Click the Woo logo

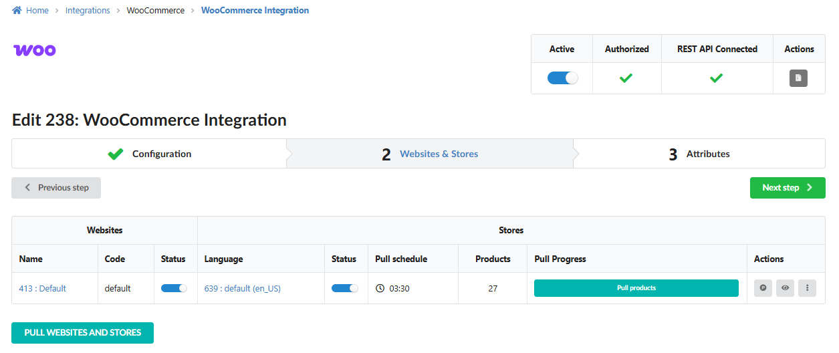35,50
